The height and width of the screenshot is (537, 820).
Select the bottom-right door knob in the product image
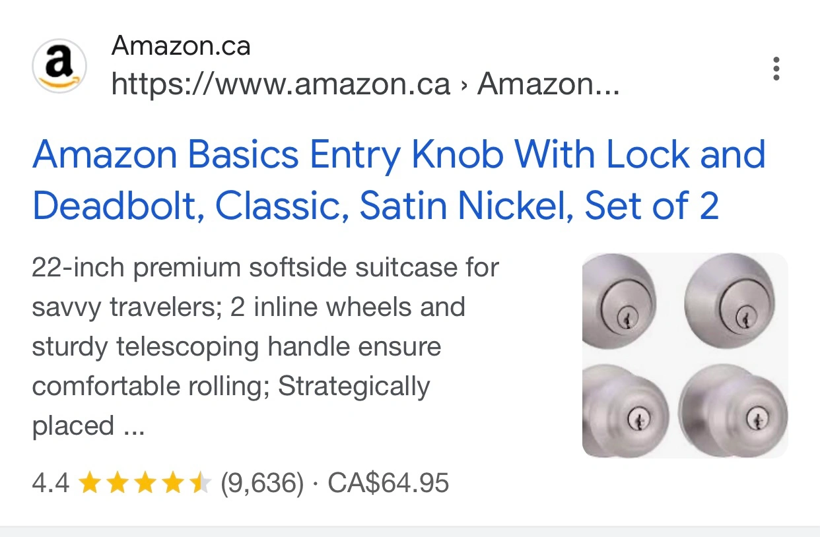tap(734, 411)
